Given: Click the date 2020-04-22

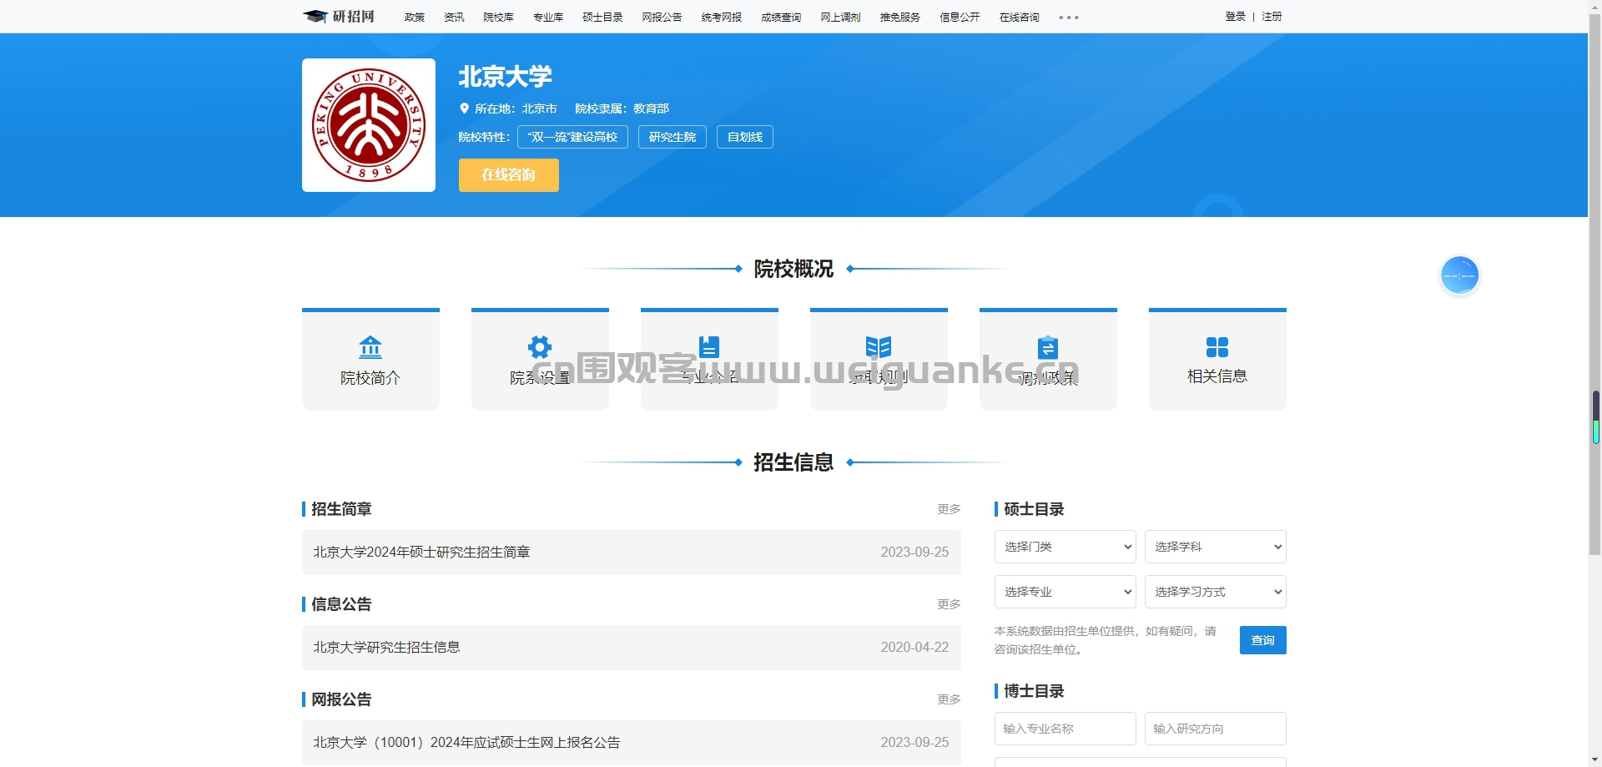Looking at the screenshot, I should tap(914, 648).
